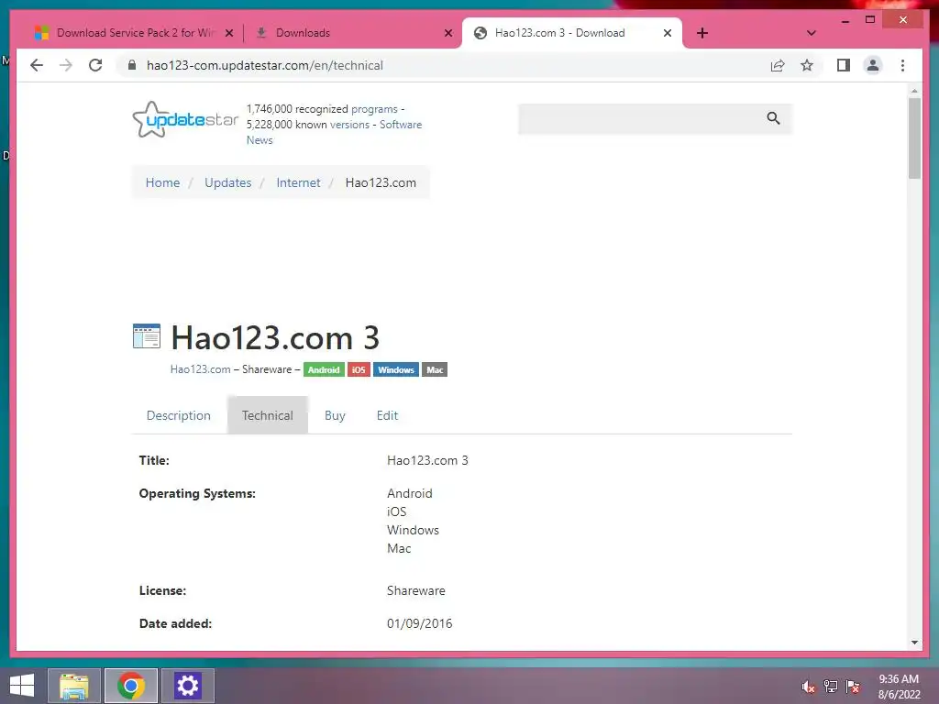The height and width of the screenshot is (704, 939).
Task: Open the recognized programs link
Action: pos(374,109)
